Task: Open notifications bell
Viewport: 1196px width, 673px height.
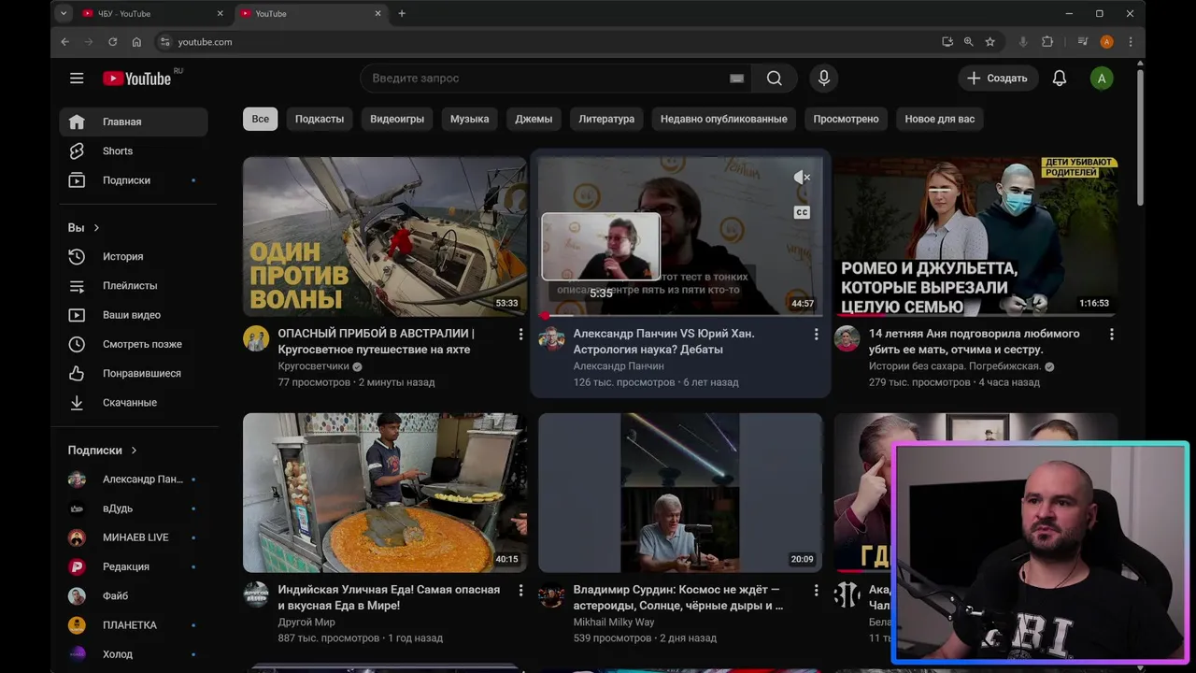Action: coord(1060,79)
